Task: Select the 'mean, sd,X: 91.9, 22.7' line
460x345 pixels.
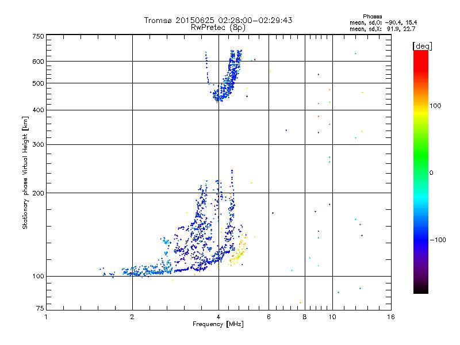Action: pyautogui.click(x=382, y=29)
